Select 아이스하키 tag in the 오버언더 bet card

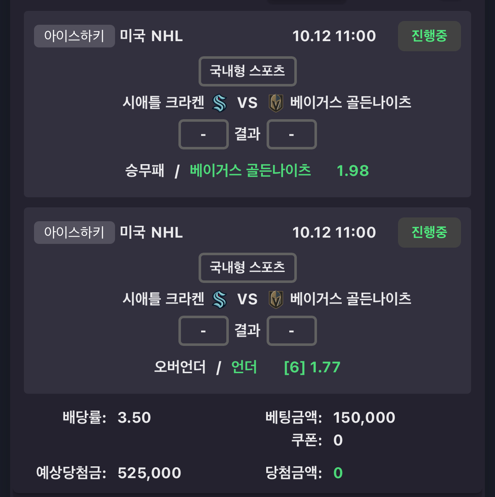coord(74,233)
